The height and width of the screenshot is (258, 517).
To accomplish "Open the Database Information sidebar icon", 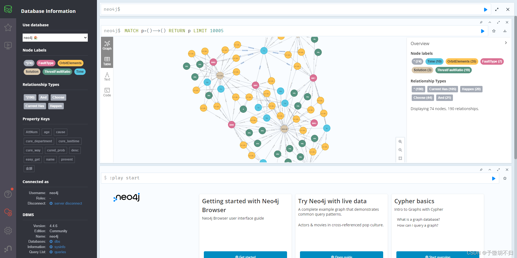I will coord(8,9).
